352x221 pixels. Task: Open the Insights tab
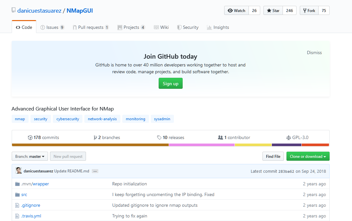click(218, 27)
